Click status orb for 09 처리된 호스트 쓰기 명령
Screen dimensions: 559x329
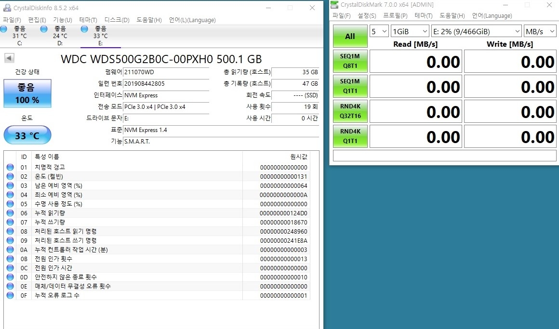(10, 240)
